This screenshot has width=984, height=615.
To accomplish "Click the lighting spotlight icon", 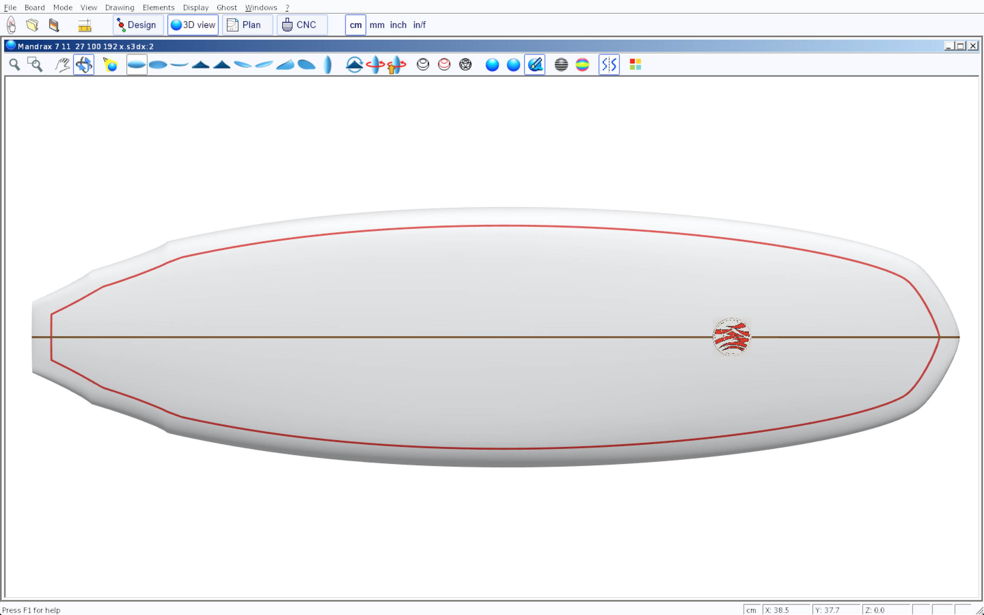I will pos(110,65).
